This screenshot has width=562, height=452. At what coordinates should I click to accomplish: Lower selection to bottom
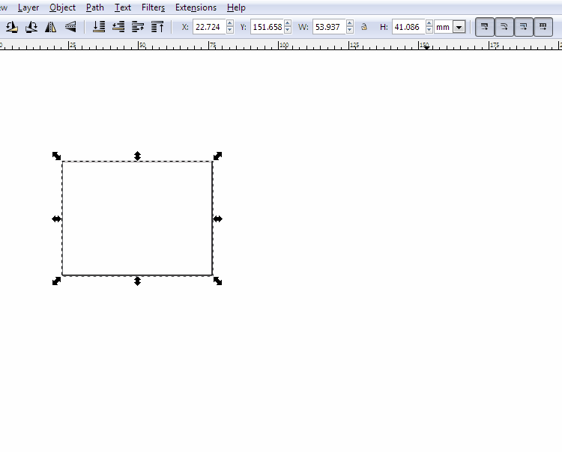coord(99,27)
